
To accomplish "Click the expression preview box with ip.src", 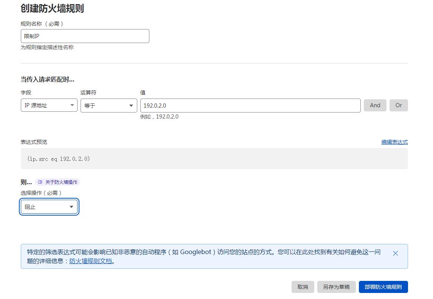I will (214, 159).
